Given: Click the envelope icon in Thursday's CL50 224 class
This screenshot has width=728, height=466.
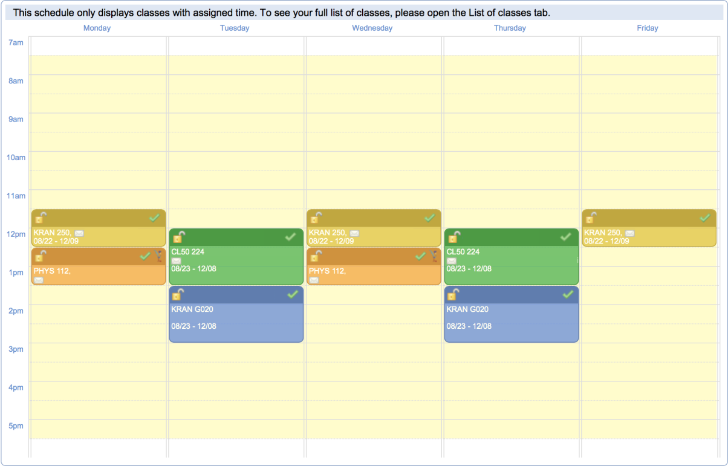Looking at the screenshot, I should pos(451,261).
